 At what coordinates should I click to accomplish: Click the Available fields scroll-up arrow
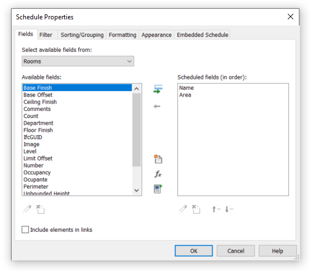tap(136, 89)
